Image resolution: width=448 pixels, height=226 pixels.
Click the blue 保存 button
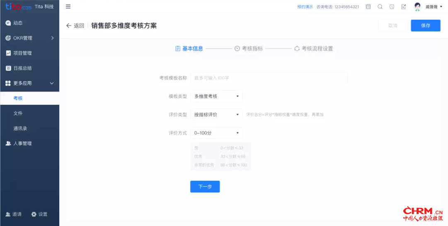tap(425, 26)
